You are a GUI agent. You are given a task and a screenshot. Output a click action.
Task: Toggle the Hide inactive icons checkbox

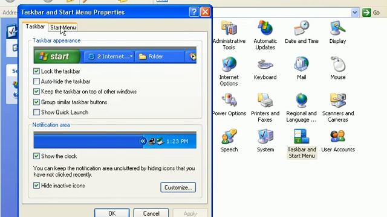[36, 186]
